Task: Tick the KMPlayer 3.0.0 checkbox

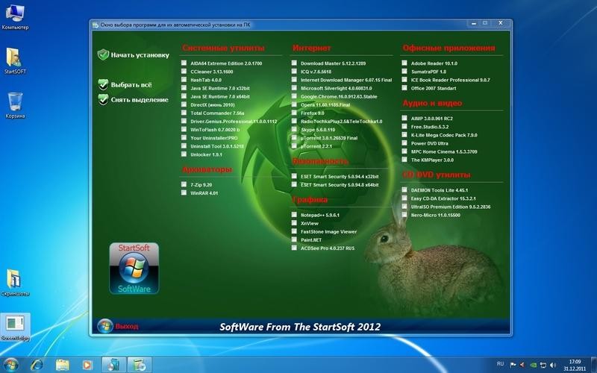Action: tap(404, 160)
